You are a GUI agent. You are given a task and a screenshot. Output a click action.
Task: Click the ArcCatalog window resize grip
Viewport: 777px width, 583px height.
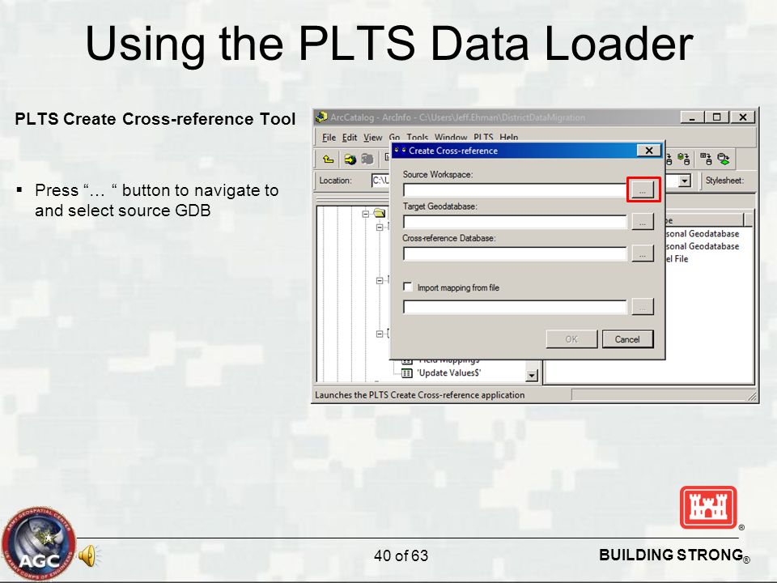752,396
